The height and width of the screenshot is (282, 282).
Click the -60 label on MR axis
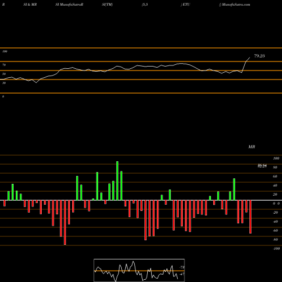pyautogui.click(x=275, y=231)
